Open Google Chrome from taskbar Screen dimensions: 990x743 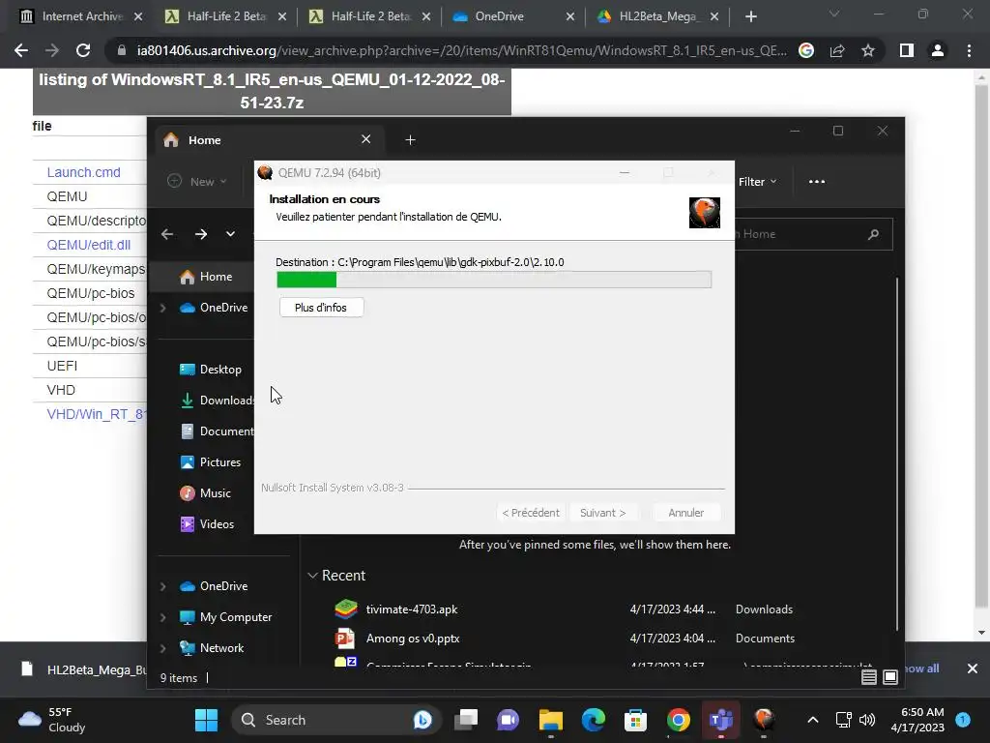tap(678, 720)
